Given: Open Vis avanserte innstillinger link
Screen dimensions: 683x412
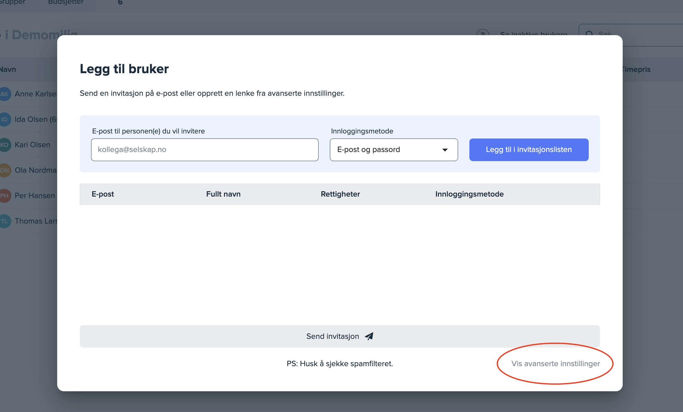Looking at the screenshot, I should click(555, 364).
